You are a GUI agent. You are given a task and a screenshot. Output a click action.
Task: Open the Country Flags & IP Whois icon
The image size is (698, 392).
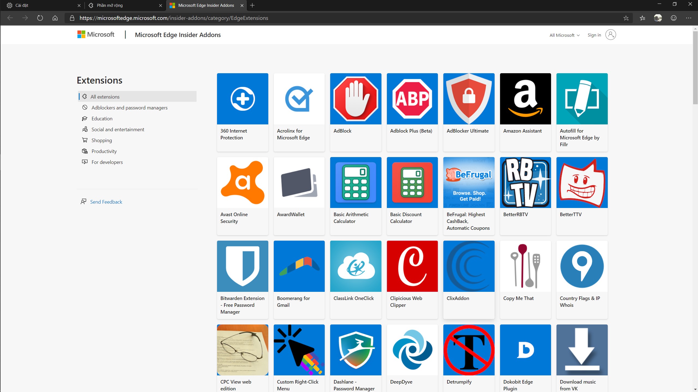pos(582,266)
